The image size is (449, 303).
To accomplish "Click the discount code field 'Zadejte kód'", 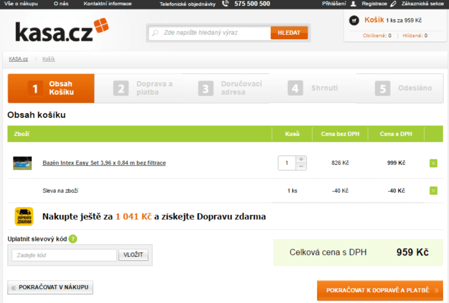I will pyautogui.click(x=64, y=255).
